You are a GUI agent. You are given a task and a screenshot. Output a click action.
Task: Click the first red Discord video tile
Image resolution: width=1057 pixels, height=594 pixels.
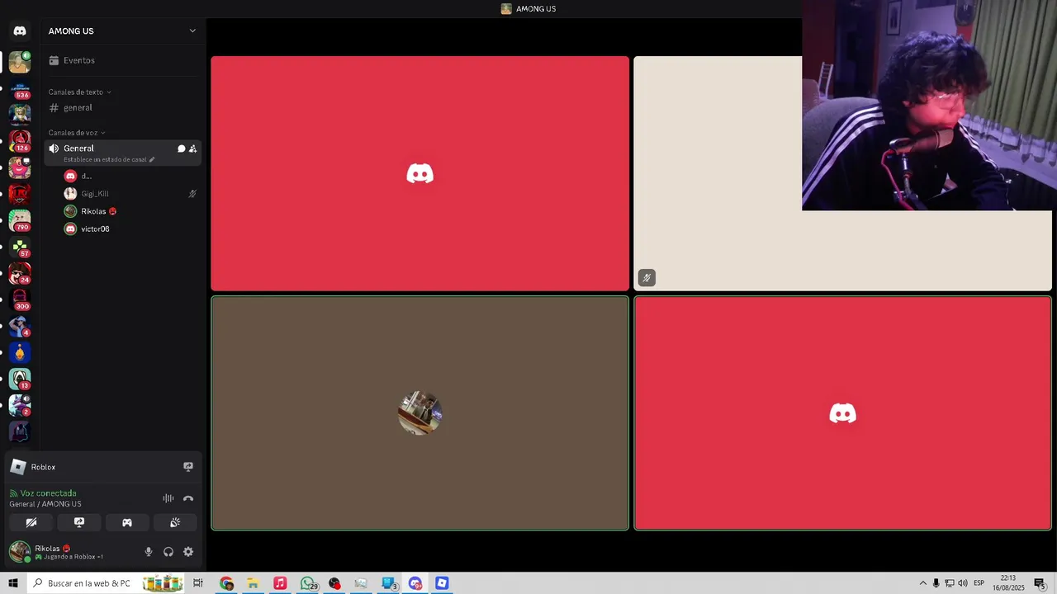click(x=419, y=173)
